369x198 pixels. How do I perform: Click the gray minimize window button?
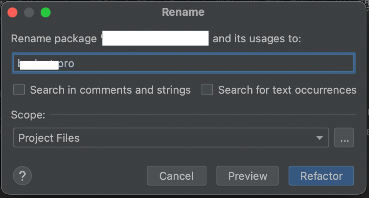pyautogui.click(x=29, y=12)
